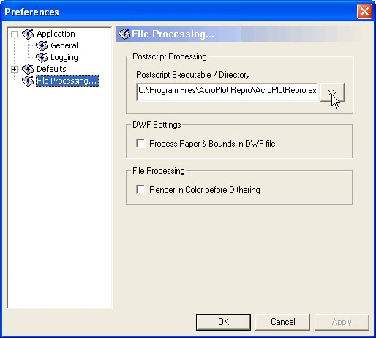Click the General item icon
Screen dimensions: 376x338
point(42,45)
